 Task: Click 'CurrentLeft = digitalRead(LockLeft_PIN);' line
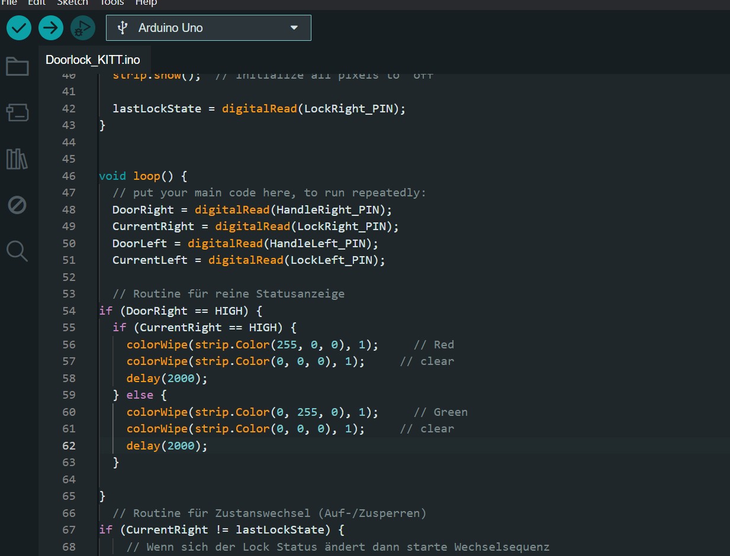pyautogui.click(x=249, y=260)
